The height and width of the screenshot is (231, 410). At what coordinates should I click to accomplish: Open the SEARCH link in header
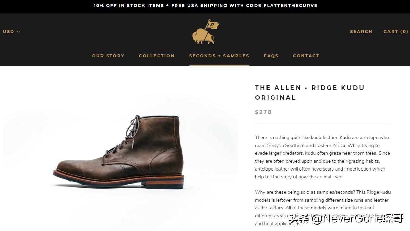[x=361, y=31]
